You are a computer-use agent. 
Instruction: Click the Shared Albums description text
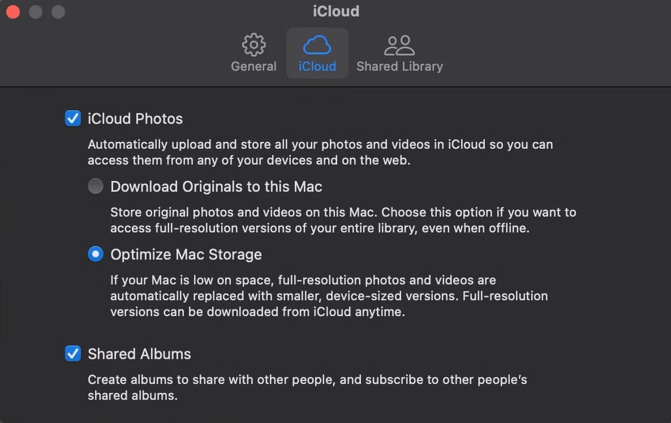point(307,387)
